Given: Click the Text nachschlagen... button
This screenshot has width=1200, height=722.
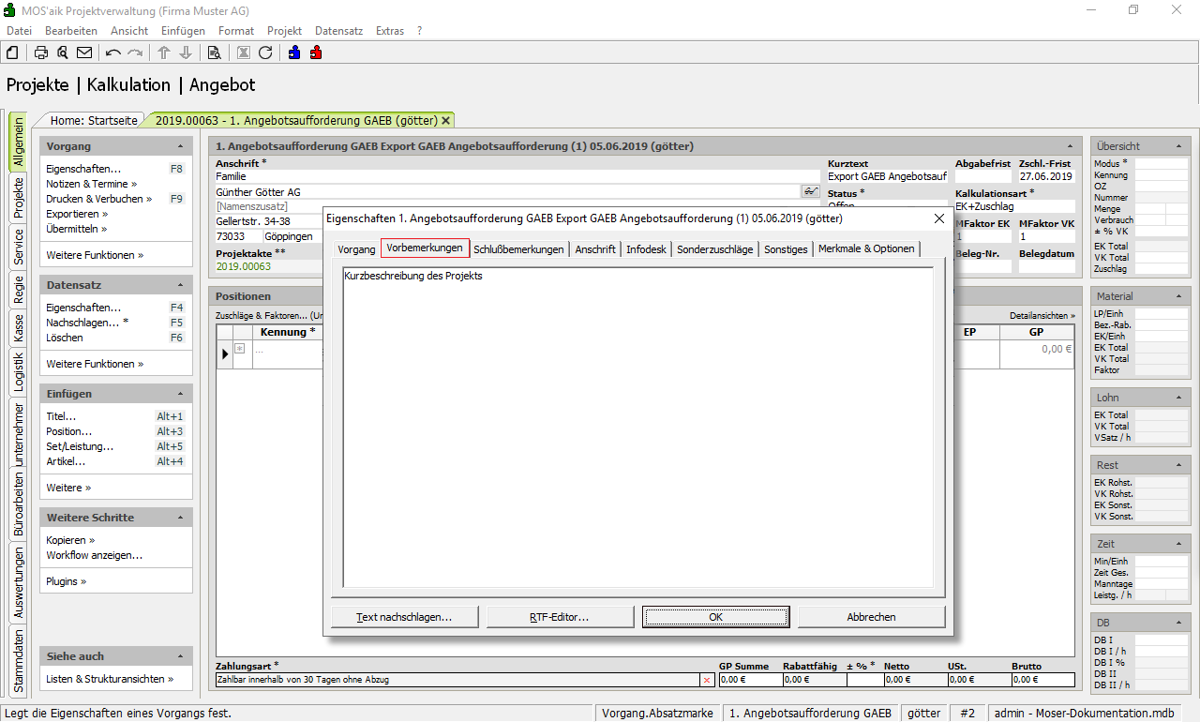Looking at the screenshot, I should coord(404,617).
